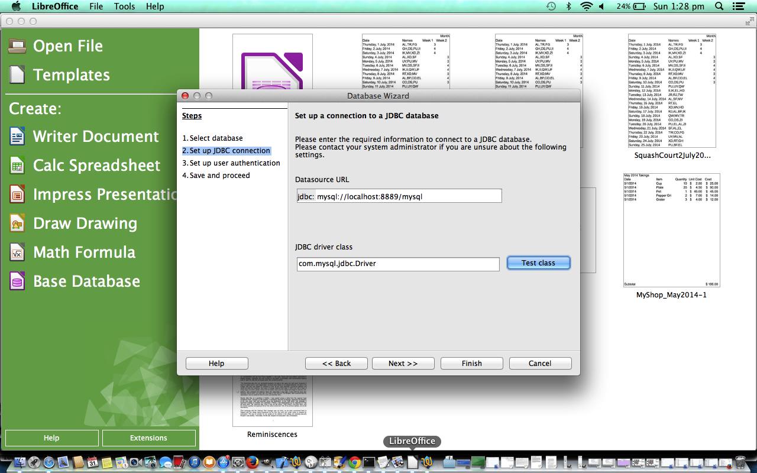757x473 pixels.
Task: Click the Templates label
Action: [x=72, y=75]
